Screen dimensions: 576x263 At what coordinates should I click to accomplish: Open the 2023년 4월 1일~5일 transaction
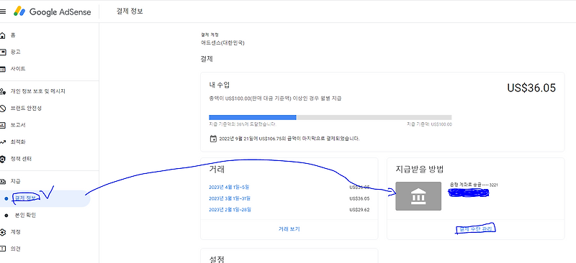pos(229,188)
